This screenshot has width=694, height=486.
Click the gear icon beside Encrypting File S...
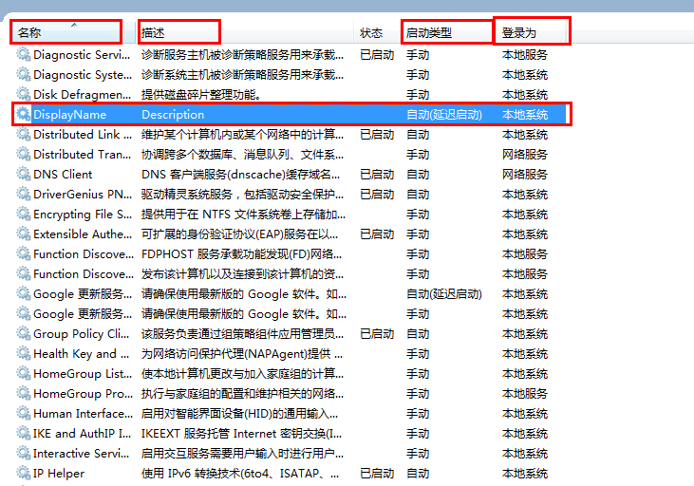24,214
